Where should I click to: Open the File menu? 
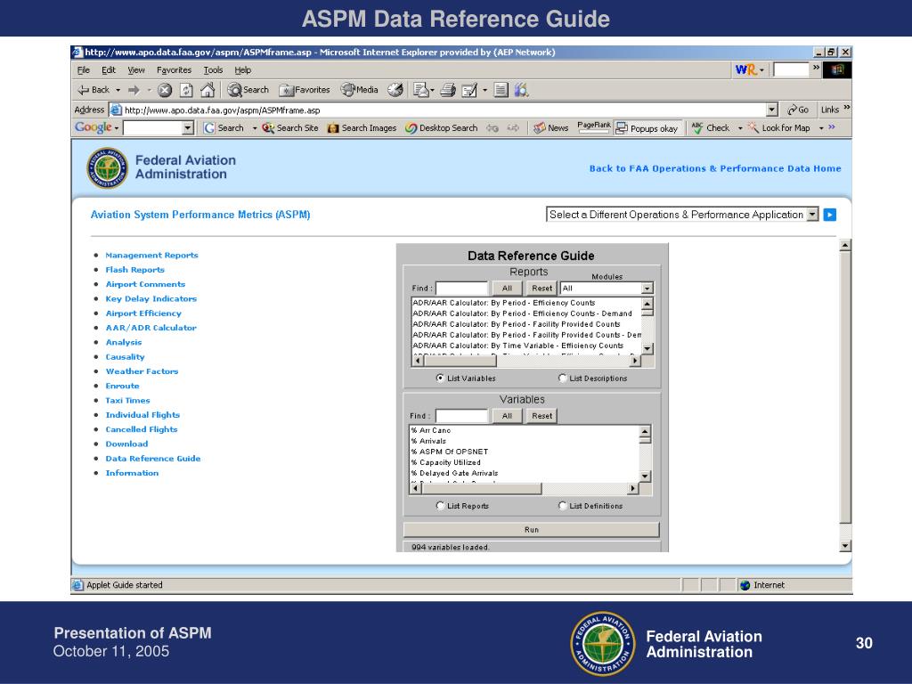coord(84,69)
